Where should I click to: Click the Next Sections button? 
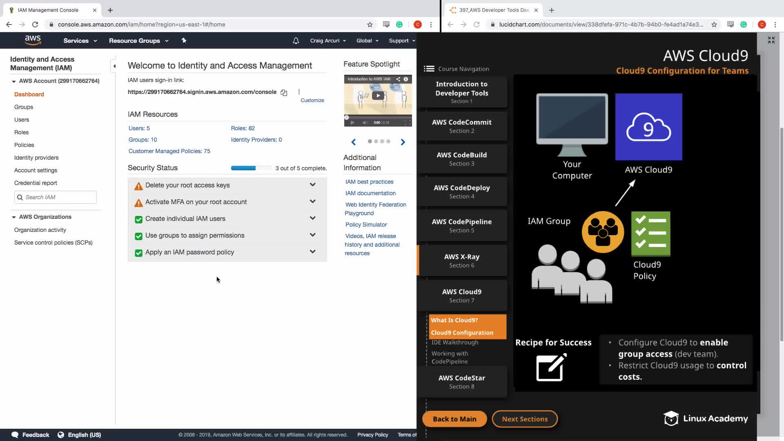pos(524,419)
